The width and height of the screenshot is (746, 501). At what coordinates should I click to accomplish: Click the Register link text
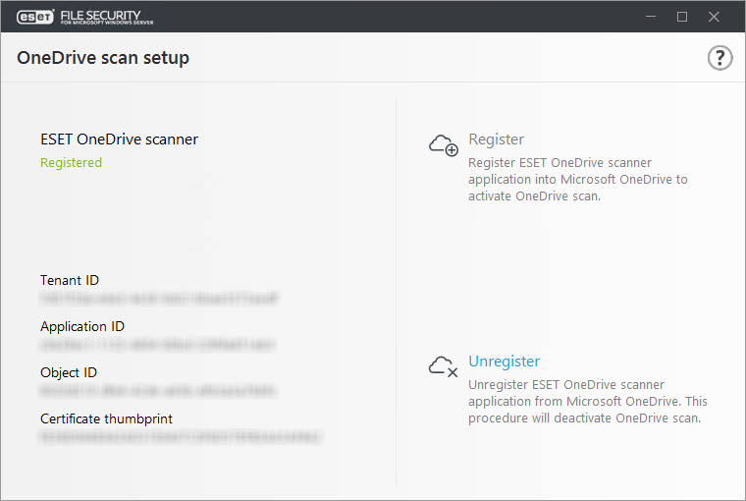coord(497,139)
